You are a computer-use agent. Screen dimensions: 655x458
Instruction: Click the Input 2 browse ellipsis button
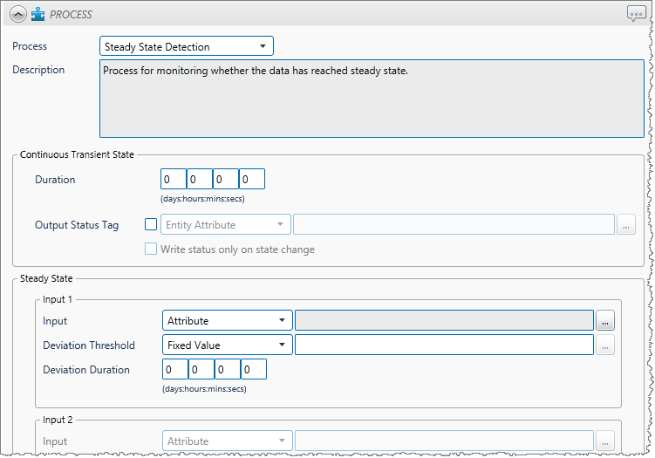tap(605, 441)
